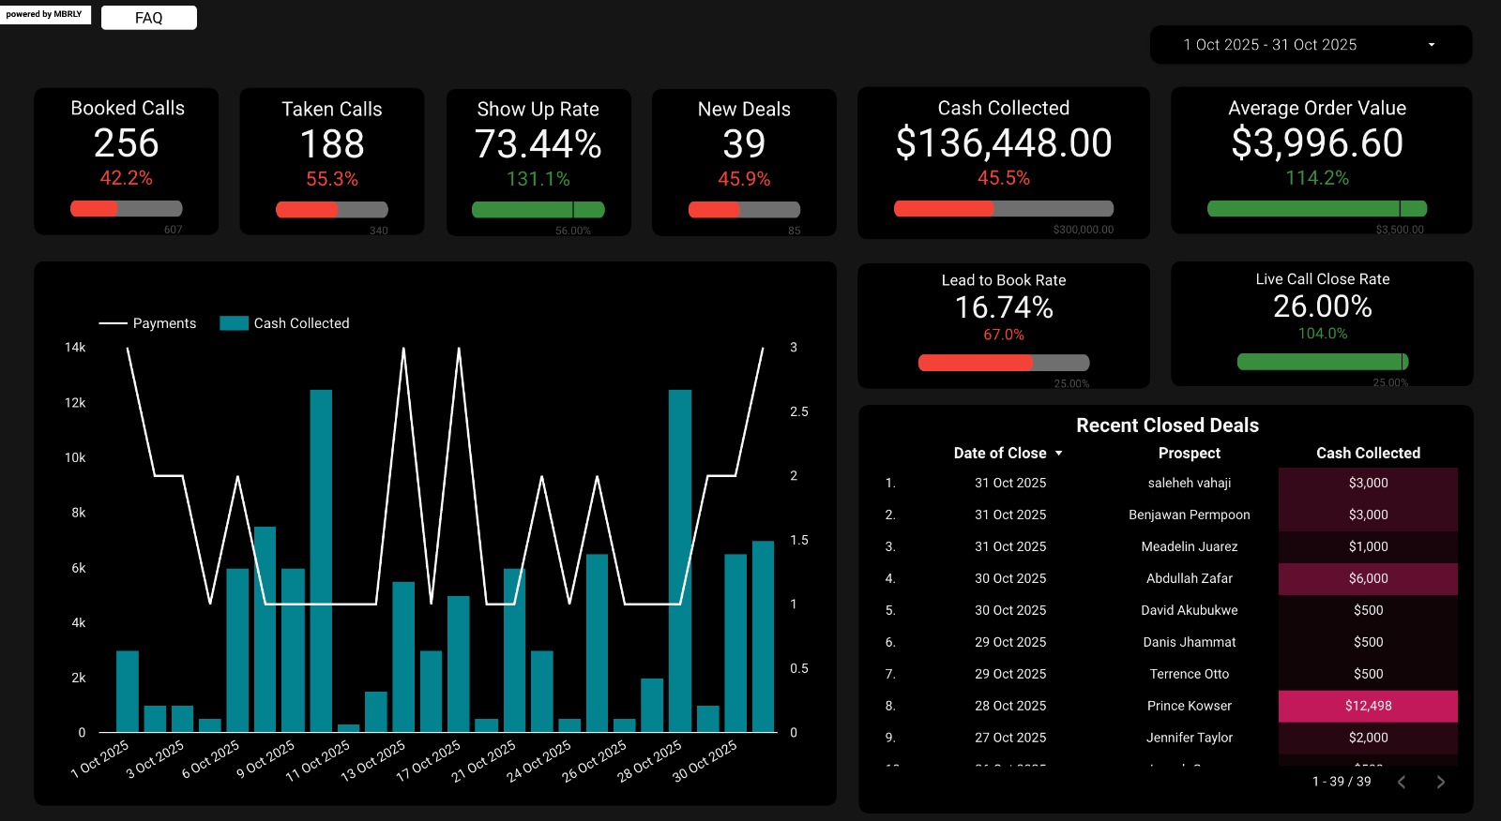Click the 27 Oct 2025 close date cell

1010,738
